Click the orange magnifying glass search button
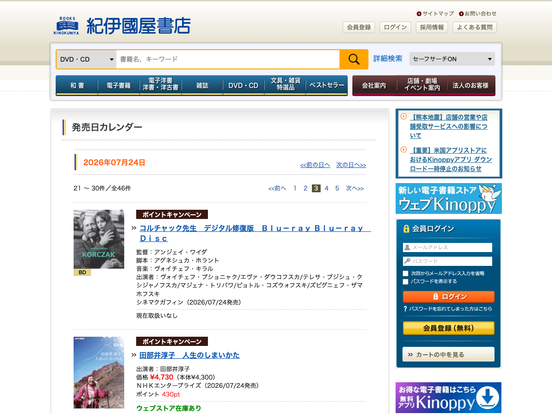The height and width of the screenshot is (414, 552). pyautogui.click(x=354, y=59)
